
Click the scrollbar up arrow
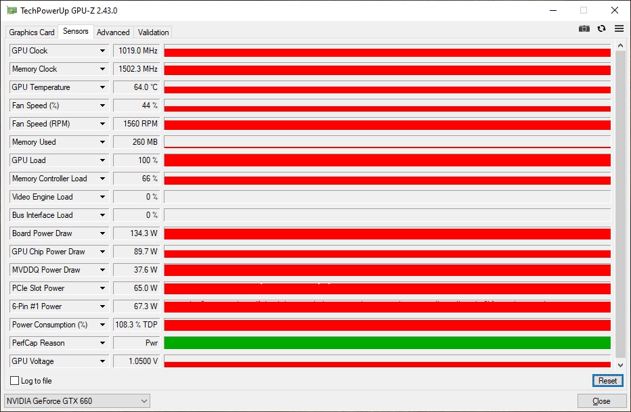pyautogui.click(x=620, y=45)
